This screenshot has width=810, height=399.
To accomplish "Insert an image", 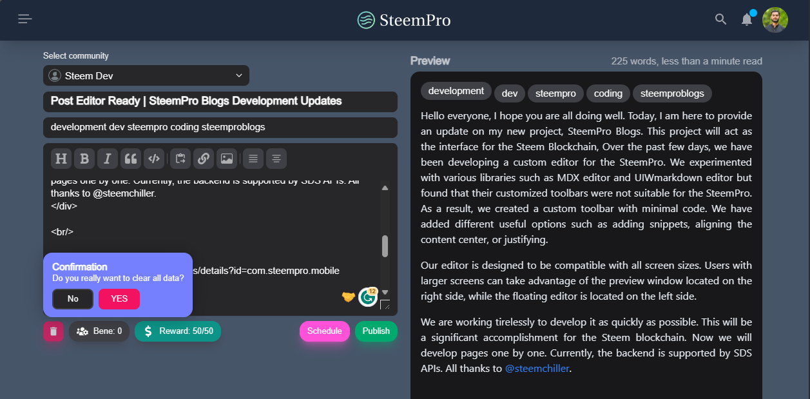I will pos(226,159).
